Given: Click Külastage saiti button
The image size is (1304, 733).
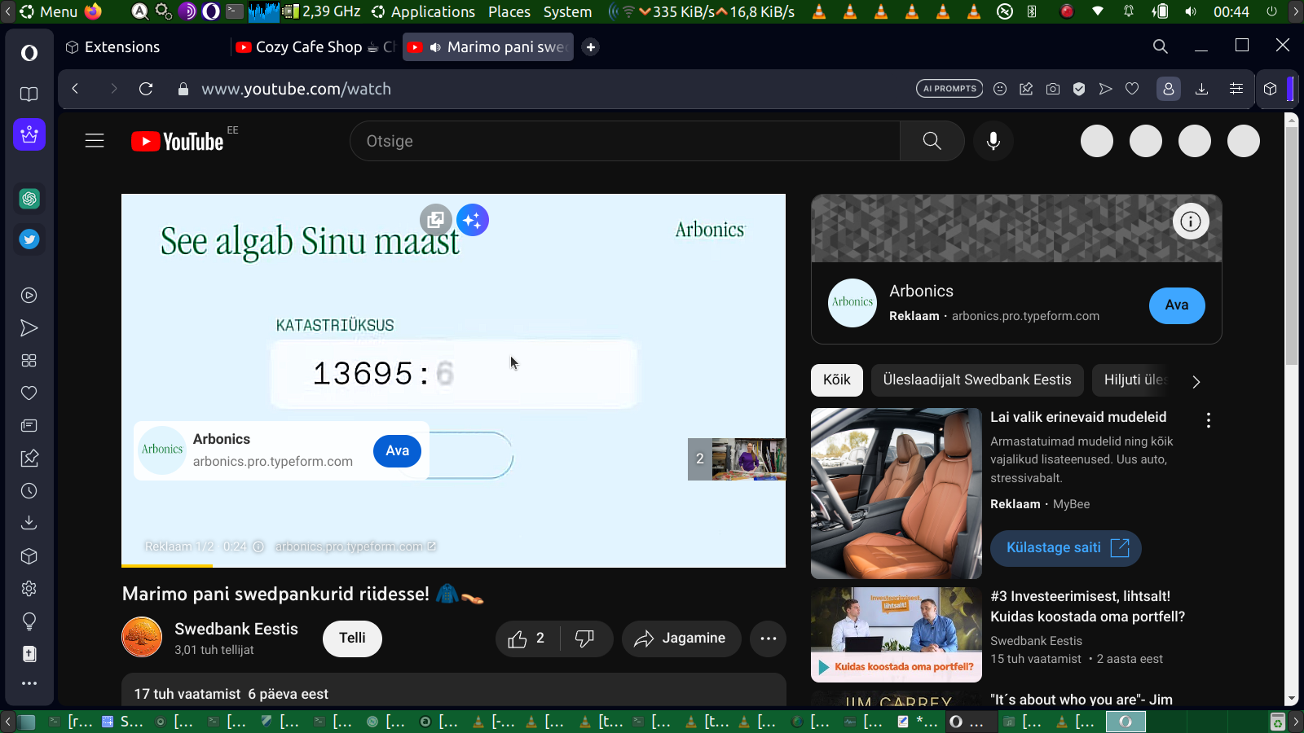Looking at the screenshot, I should tap(1066, 548).
